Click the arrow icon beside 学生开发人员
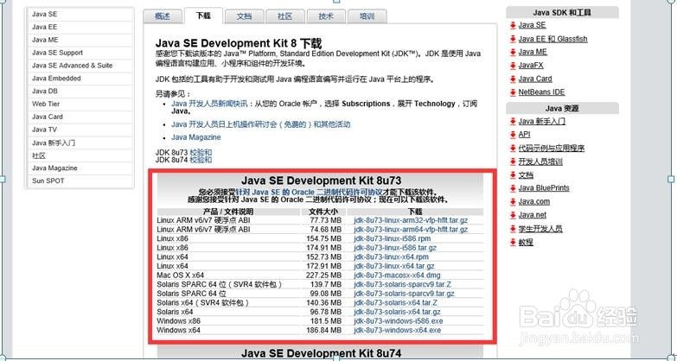Viewport: 677px width, 361px height. pos(513,229)
